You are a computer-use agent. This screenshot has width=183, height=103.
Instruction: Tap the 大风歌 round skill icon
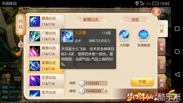point(124,35)
